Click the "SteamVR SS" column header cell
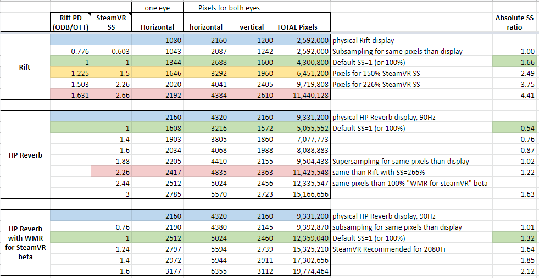539x278 pixels. [110, 22]
